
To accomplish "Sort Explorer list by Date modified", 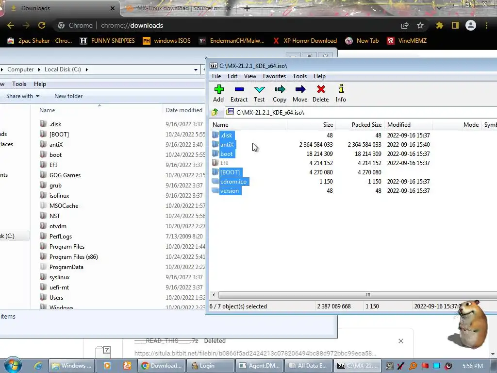I will tap(184, 110).
